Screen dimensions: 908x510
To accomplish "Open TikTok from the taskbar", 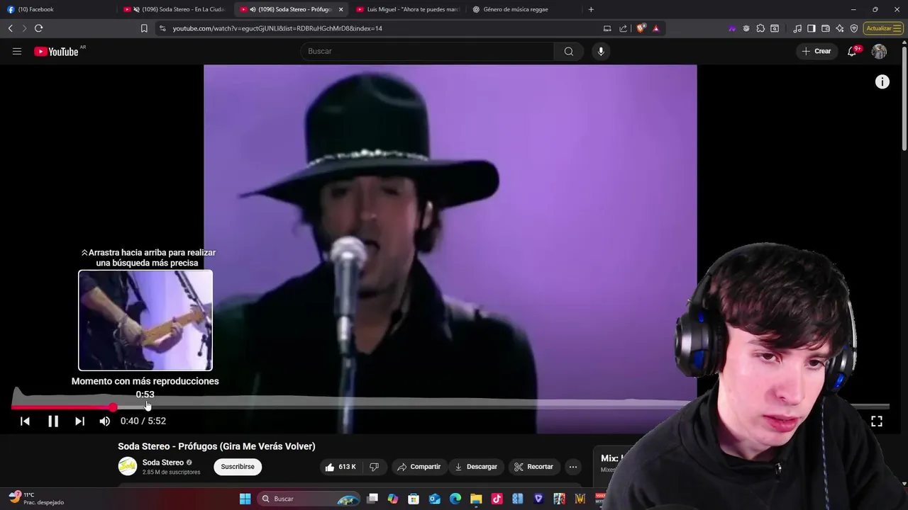I will pyautogui.click(x=497, y=499).
